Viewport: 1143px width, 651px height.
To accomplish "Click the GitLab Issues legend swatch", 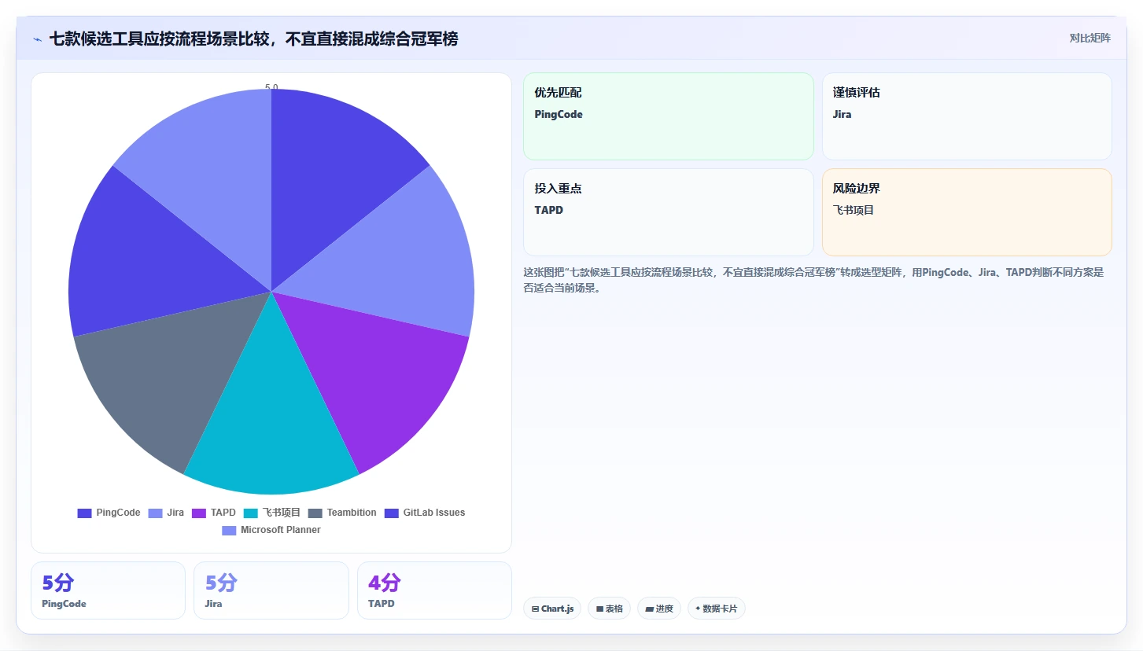I will 392,513.
